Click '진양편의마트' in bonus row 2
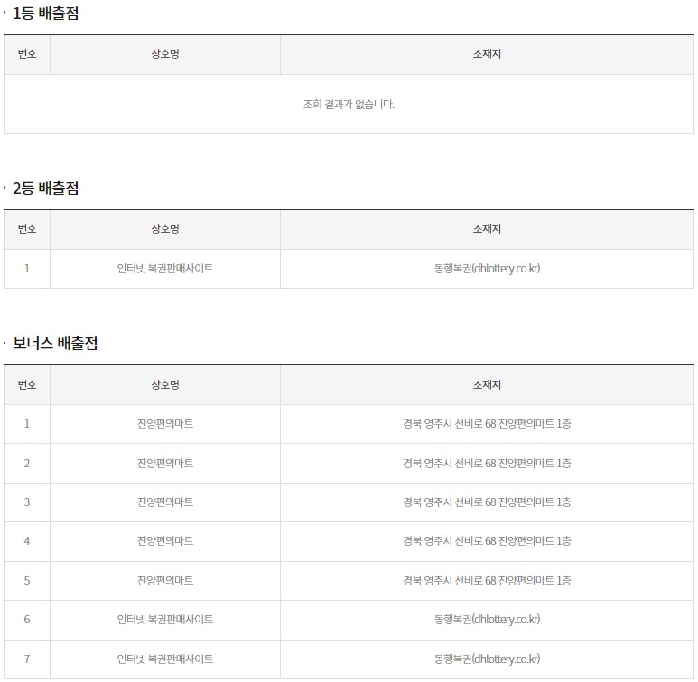The height and width of the screenshot is (682, 698). [165, 464]
